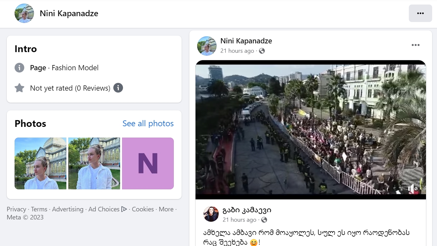Open the Privacy footer link

(16, 209)
